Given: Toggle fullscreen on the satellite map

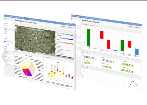Looking at the screenshot, I should pyautogui.click(x=16, y=31).
